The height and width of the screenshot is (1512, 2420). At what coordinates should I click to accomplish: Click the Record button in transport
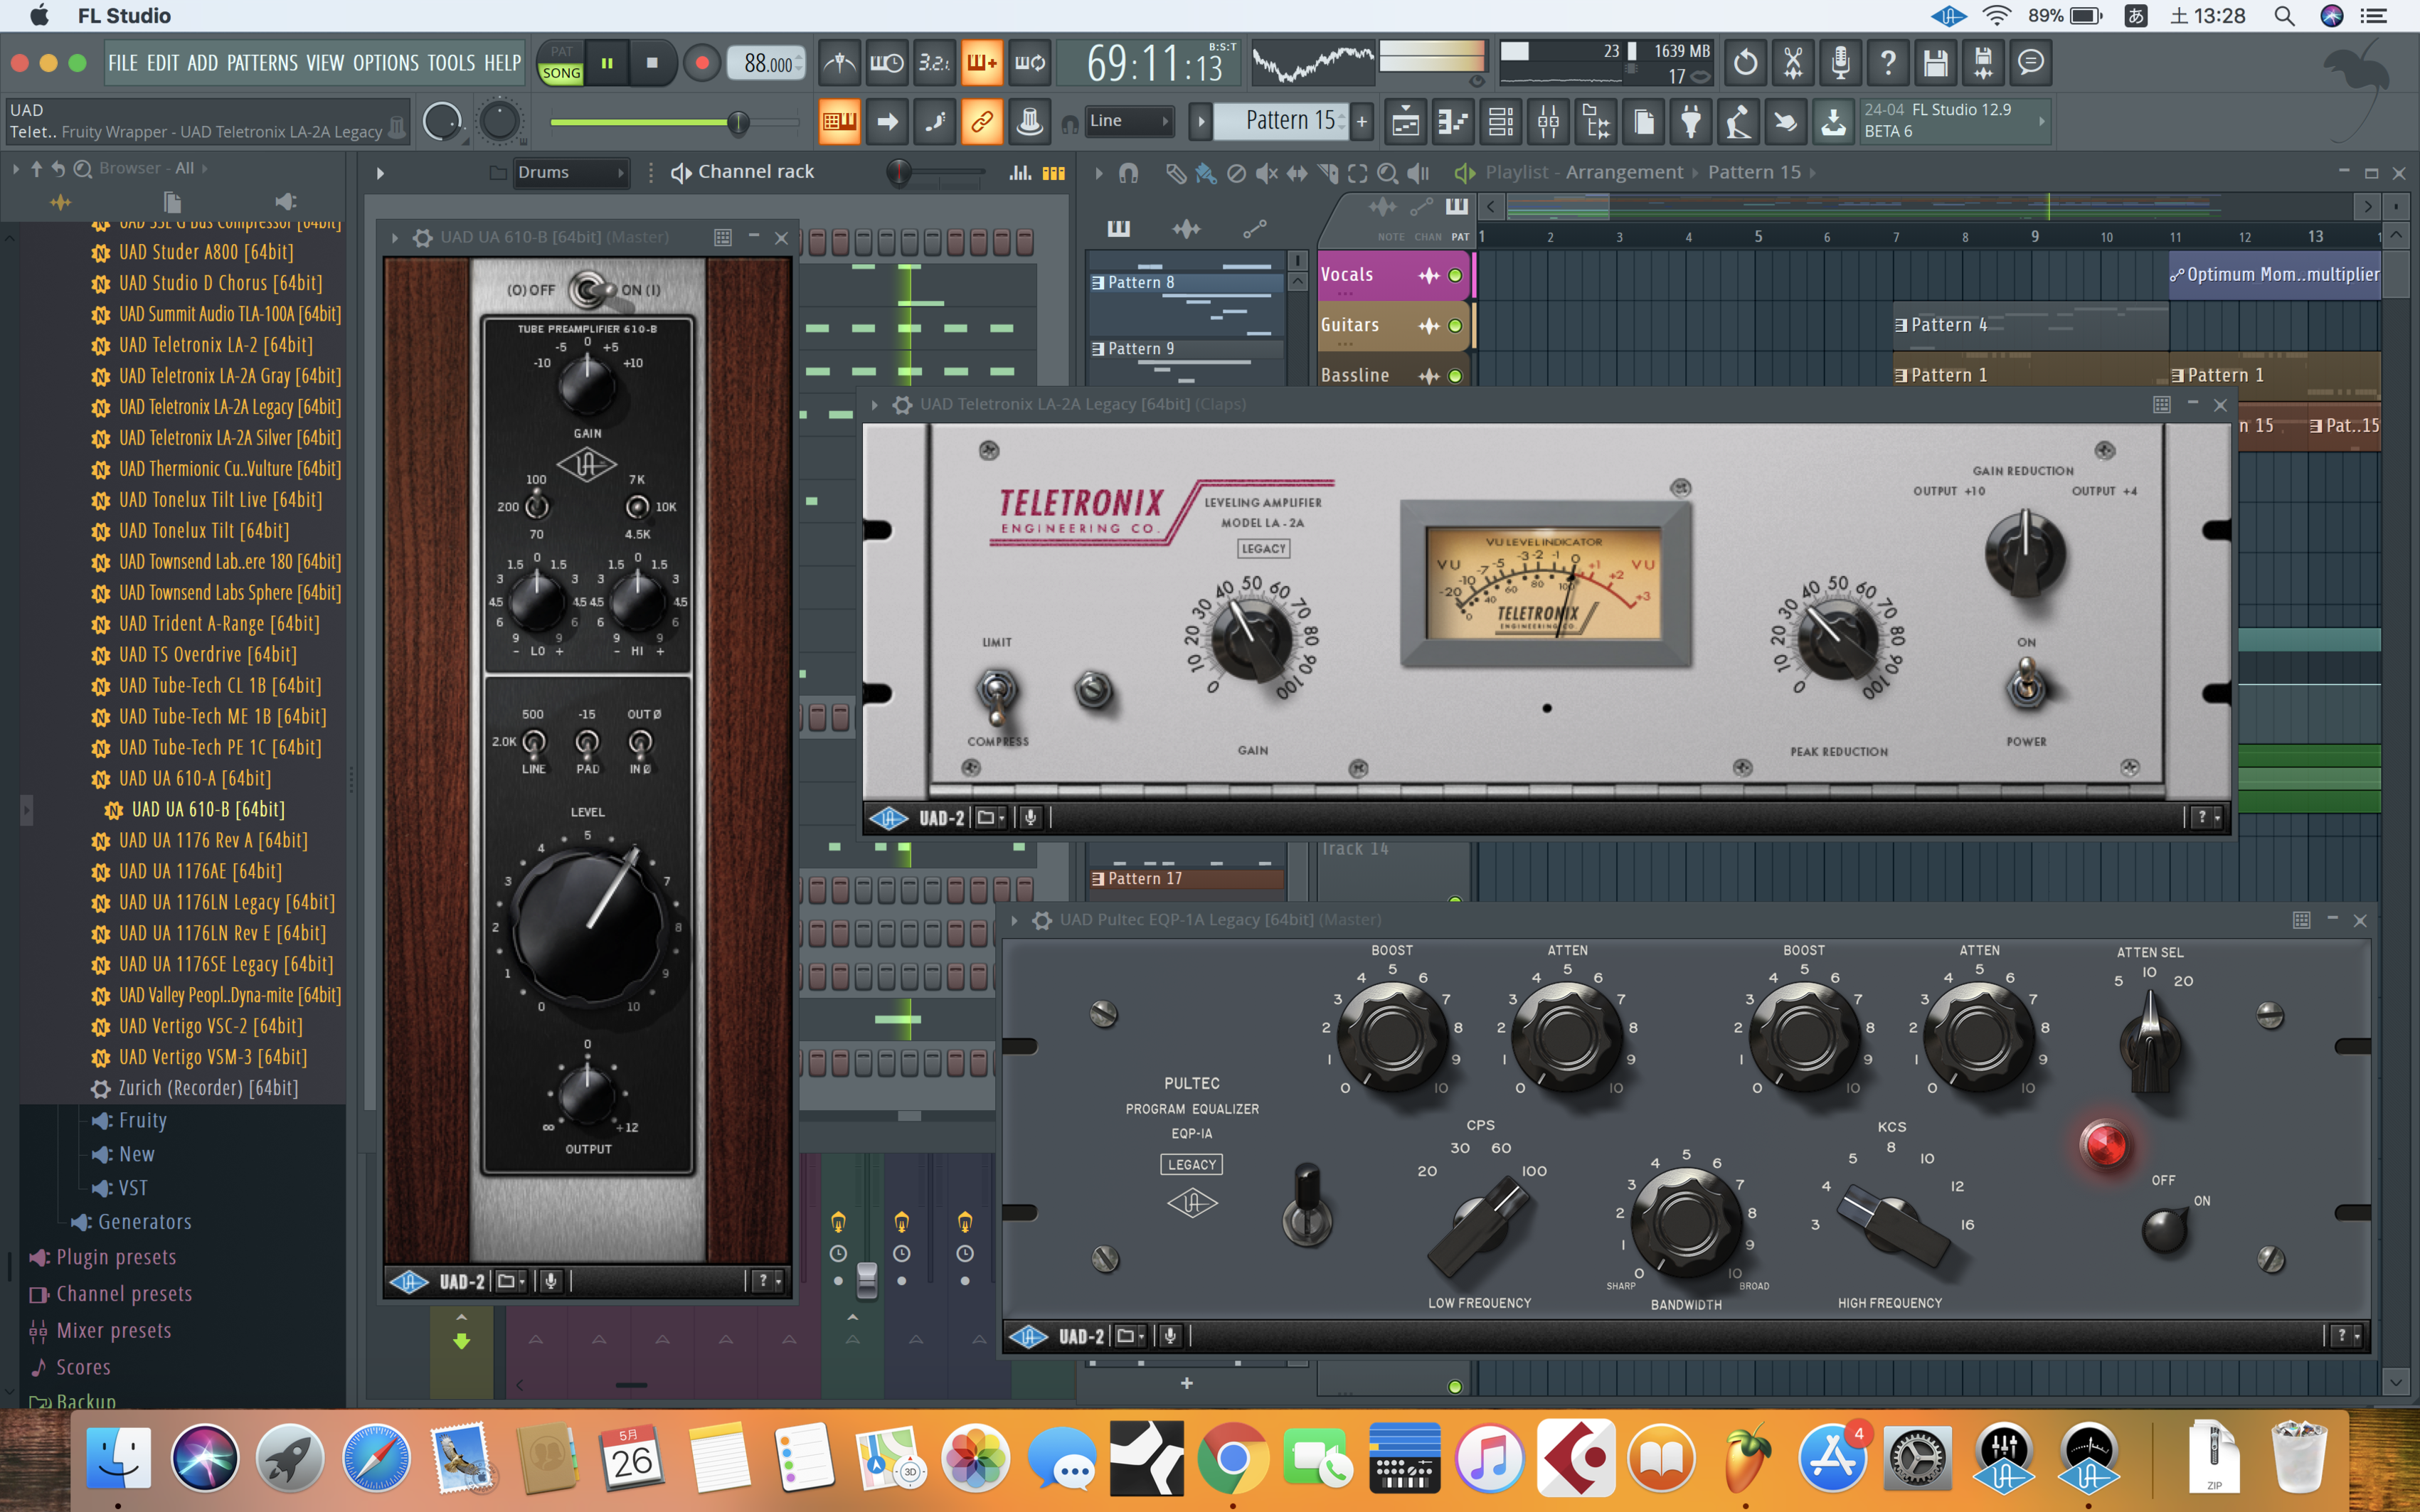click(702, 63)
